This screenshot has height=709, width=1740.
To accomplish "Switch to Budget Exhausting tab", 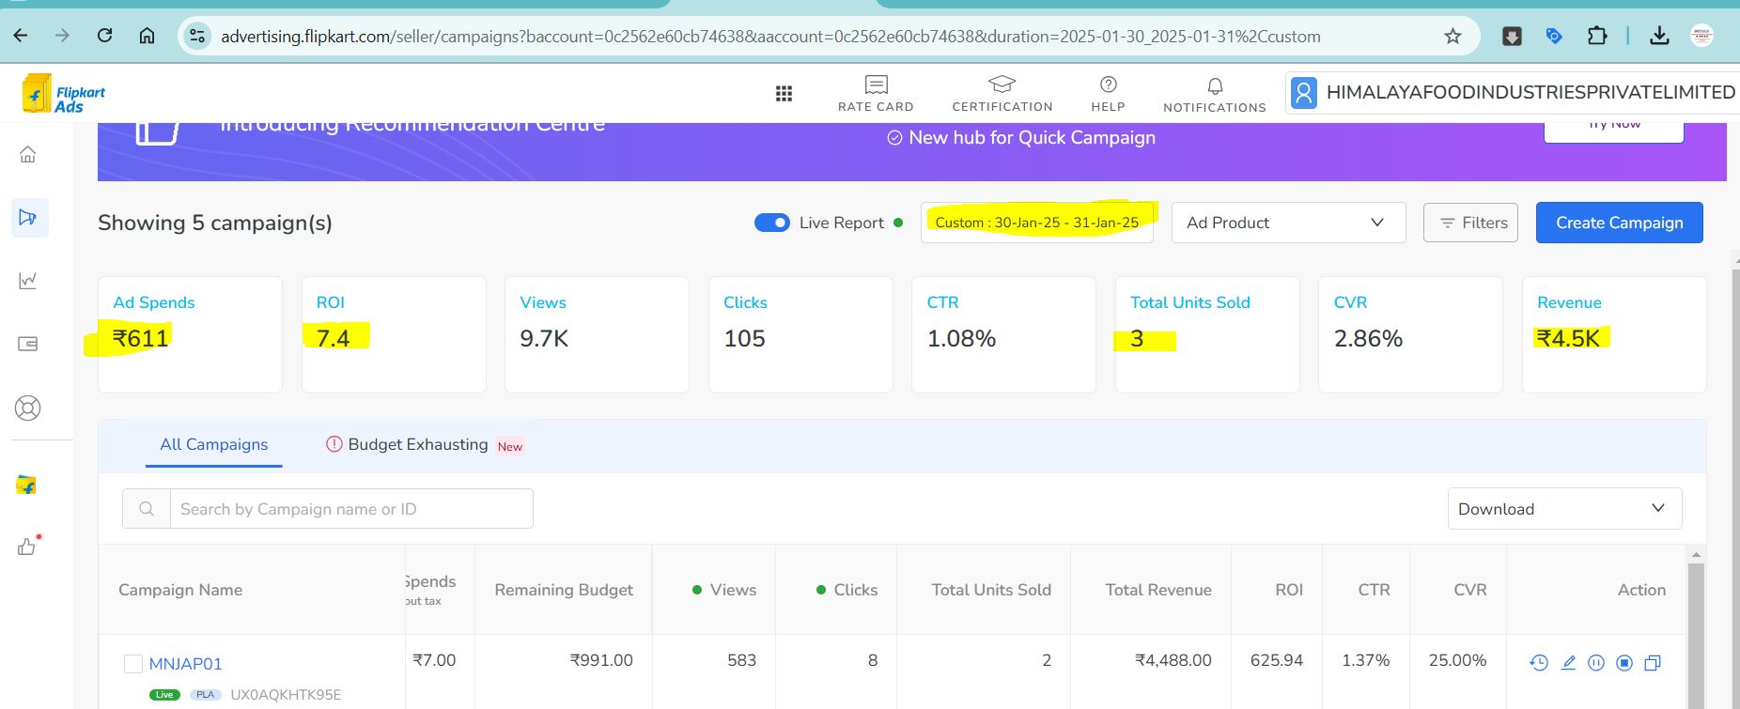I will (424, 444).
